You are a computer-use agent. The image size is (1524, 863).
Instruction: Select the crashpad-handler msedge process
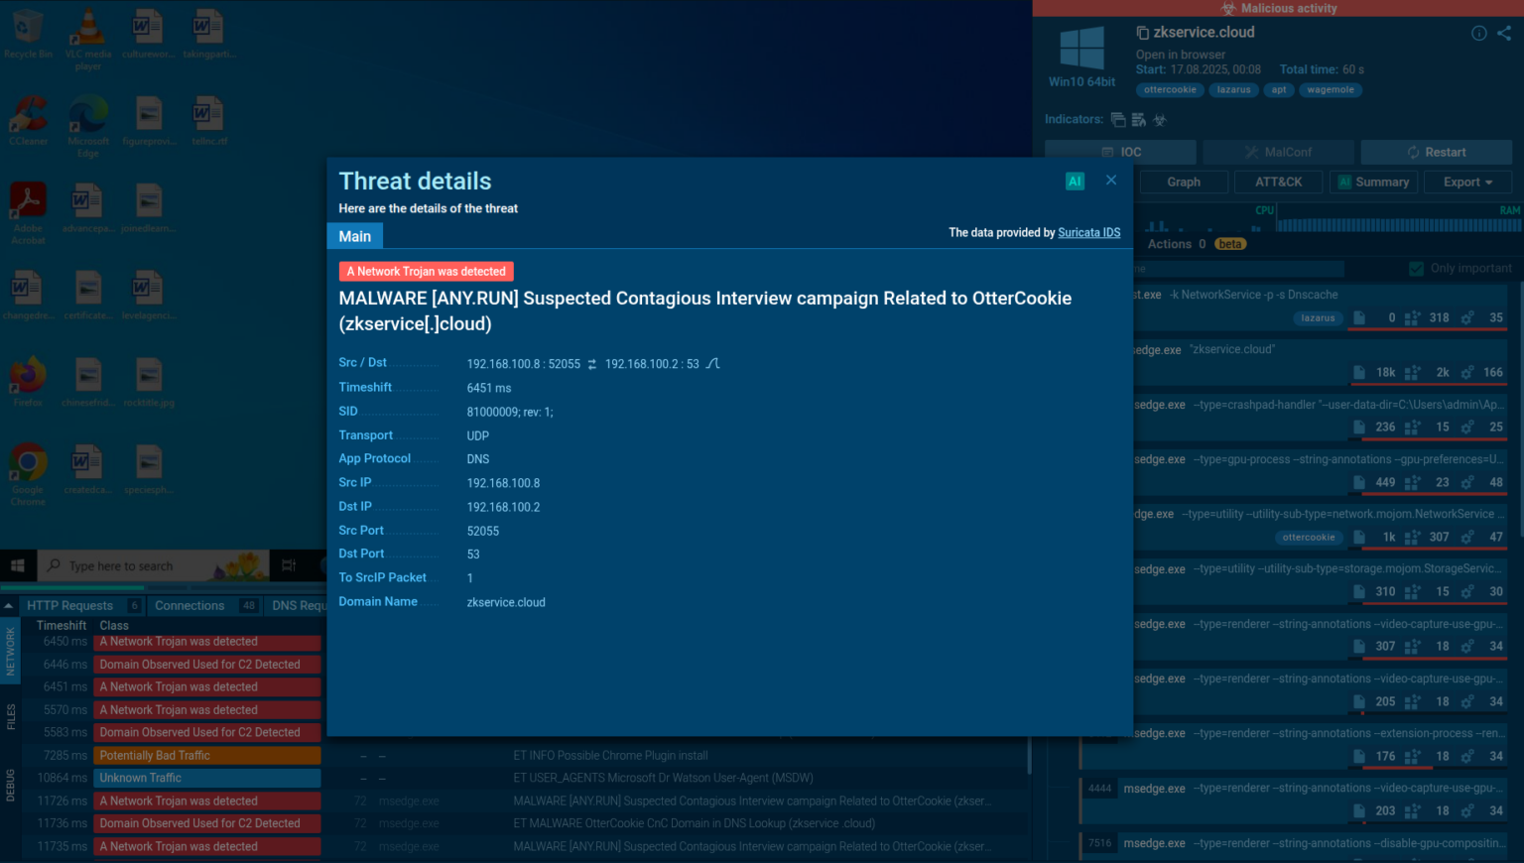1320,416
